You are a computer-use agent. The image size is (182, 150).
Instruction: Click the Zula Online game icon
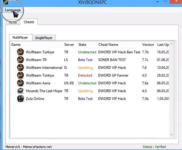pos(20,98)
